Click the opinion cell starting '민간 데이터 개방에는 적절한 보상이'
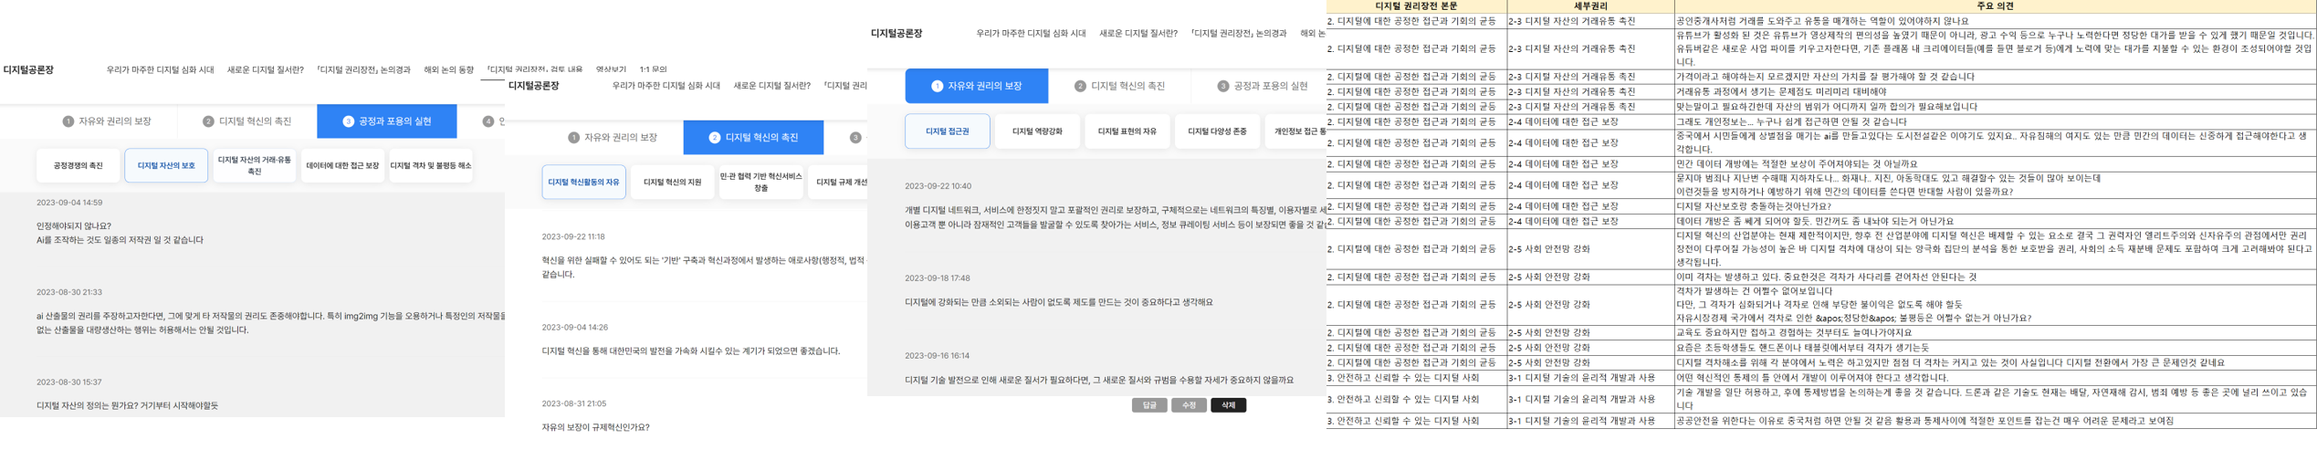 [x=1995, y=164]
